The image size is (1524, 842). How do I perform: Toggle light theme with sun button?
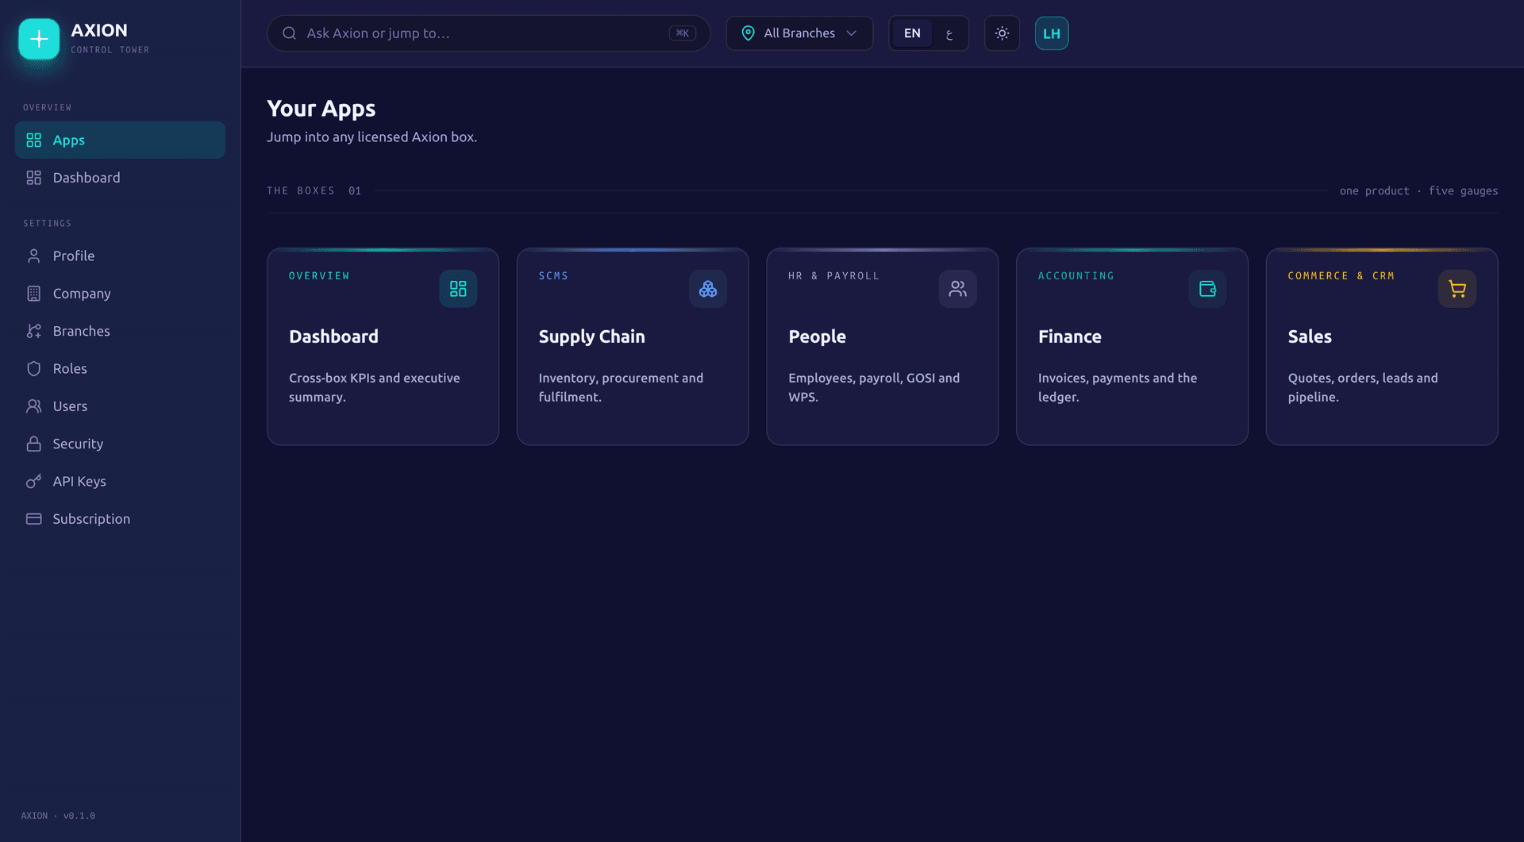(x=1003, y=33)
